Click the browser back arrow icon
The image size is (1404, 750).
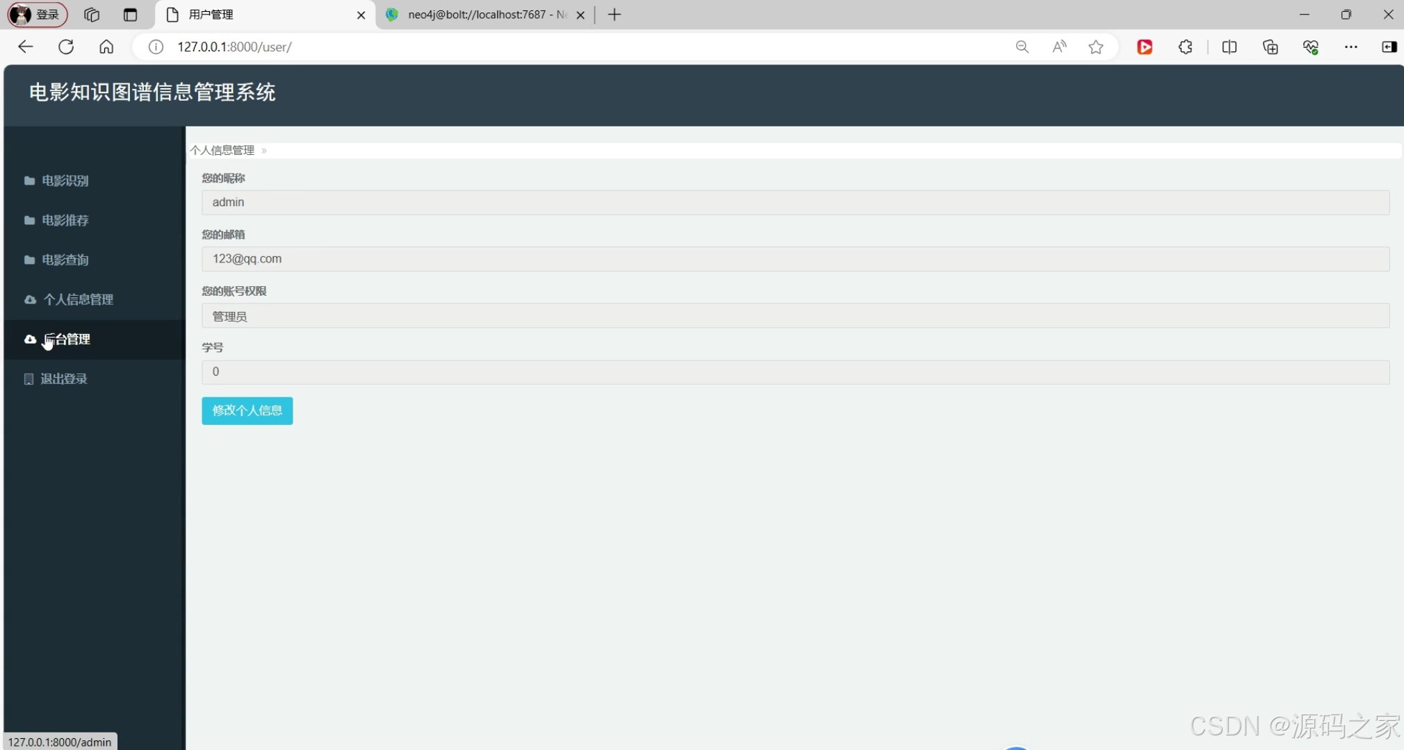click(26, 47)
